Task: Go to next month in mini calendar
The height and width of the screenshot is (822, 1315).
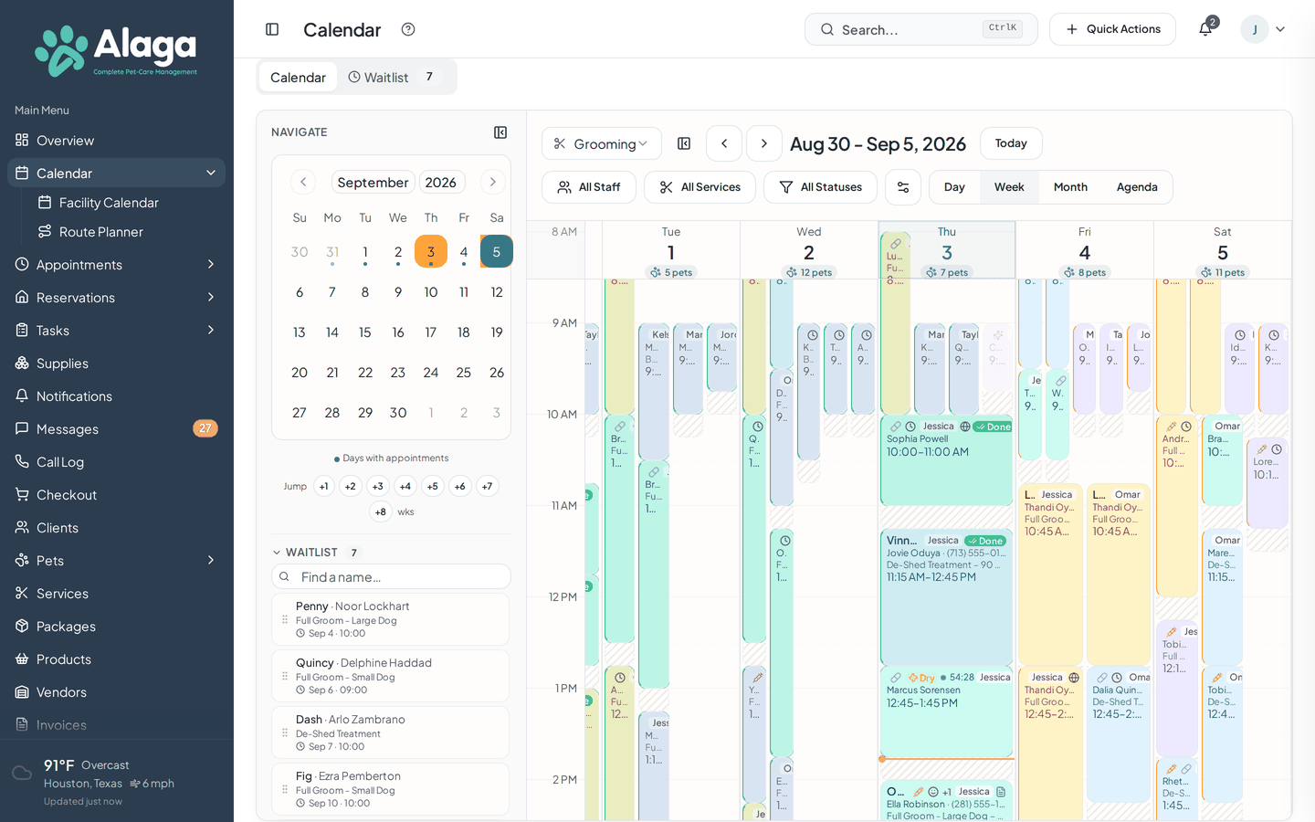Action: point(492,182)
